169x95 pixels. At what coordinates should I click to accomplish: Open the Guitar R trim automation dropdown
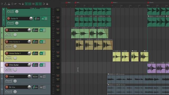(x=11, y=23)
